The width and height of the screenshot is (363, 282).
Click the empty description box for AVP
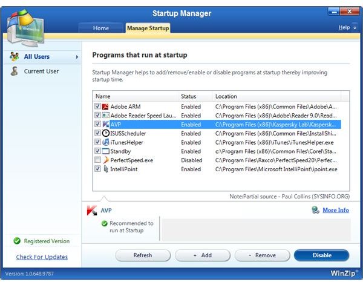256,230
